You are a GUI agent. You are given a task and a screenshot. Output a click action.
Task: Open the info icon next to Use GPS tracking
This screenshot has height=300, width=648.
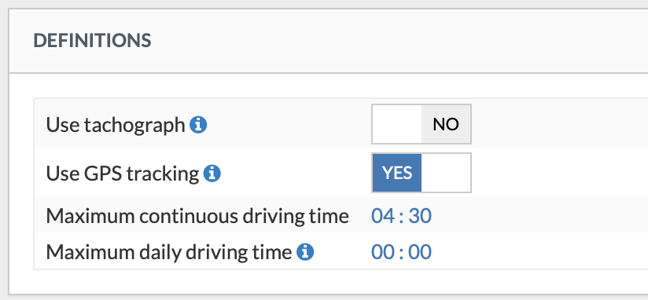(x=212, y=174)
